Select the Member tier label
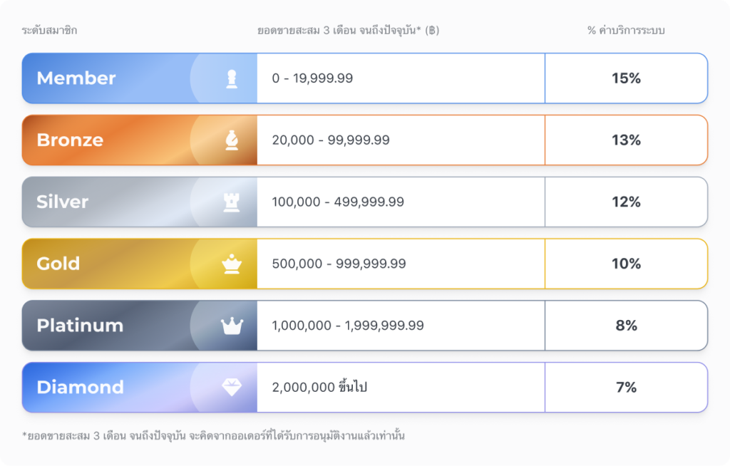 [x=76, y=78]
